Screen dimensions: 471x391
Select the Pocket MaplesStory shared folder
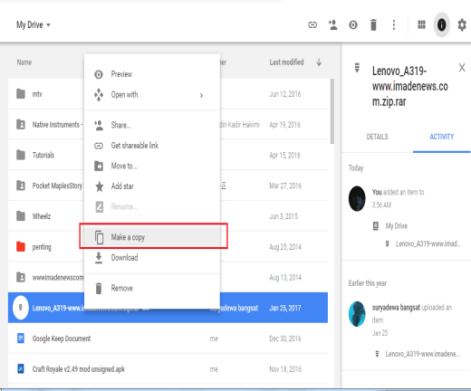[168, 186]
